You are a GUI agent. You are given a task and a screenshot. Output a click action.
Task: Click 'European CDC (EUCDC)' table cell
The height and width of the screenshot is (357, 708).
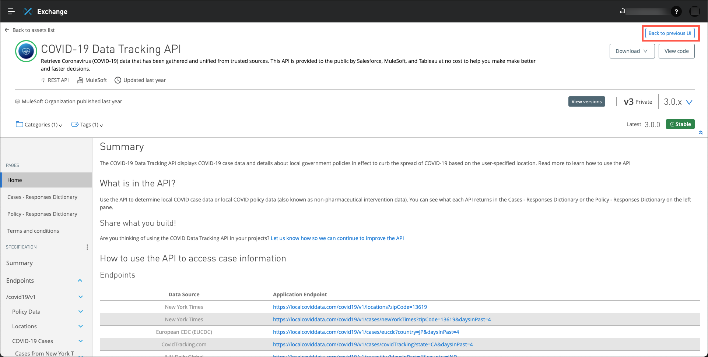pyautogui.click(x=184, y=332)
